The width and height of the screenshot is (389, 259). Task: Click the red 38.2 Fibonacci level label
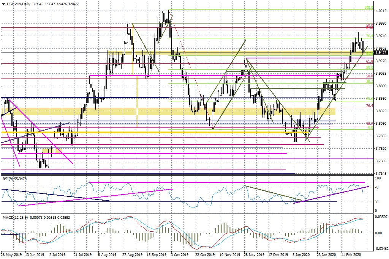369,124
